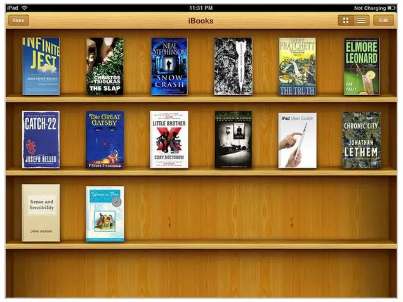Open Little Brother by Cory Doctorow
403x302 pixels.
click(x=169, y=140)
